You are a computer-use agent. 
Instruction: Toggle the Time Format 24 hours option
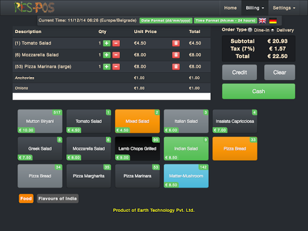[226, 20]
